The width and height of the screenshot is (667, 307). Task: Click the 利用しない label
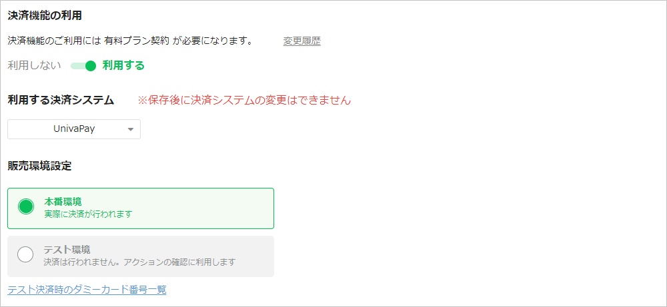[34, 66]
